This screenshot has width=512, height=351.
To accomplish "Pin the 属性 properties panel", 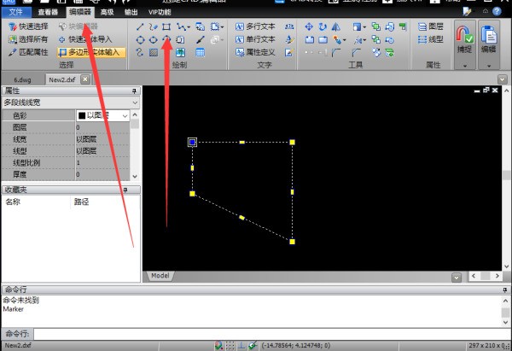I will pyautogui.click(x=134, y=91).
